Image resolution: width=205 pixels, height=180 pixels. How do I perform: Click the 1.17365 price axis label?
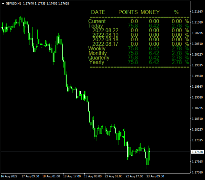(197, 162)
